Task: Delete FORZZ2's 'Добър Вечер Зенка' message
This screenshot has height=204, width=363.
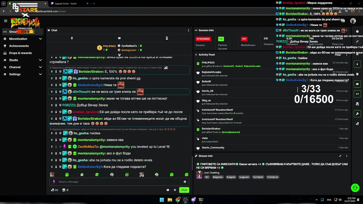Action: coord(52,105)
